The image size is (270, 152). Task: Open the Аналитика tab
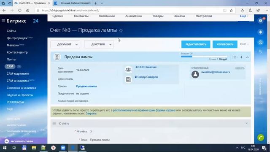coord(133,16)
